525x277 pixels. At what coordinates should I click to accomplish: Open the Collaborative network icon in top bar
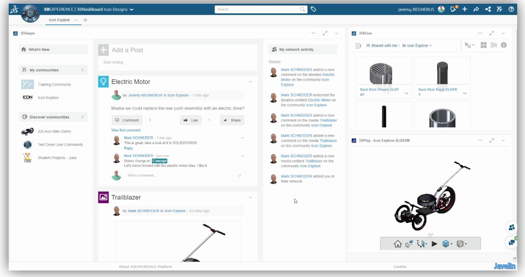coord(488,9)
